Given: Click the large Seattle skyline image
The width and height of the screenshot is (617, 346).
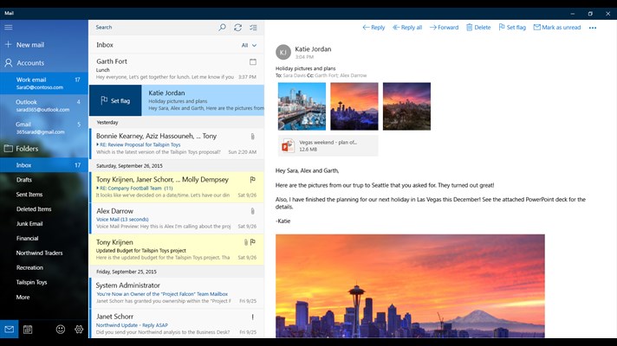Looking at the screenshot, I should click(410, 286).
